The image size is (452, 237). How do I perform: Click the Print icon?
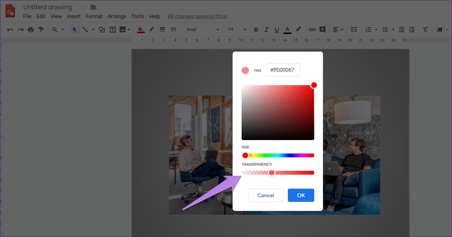[31, 30]
